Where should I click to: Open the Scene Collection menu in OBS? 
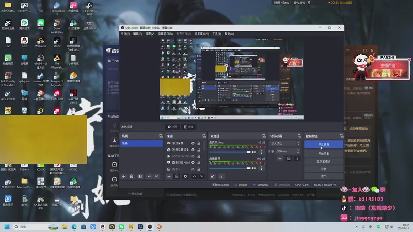(202, 34)
